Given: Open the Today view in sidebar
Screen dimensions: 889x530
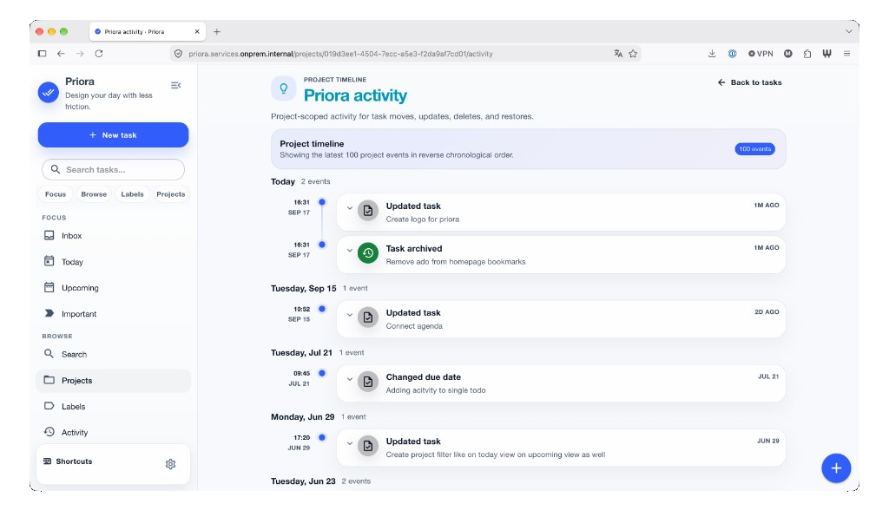Looking at the screenshot, I should 114,262.
